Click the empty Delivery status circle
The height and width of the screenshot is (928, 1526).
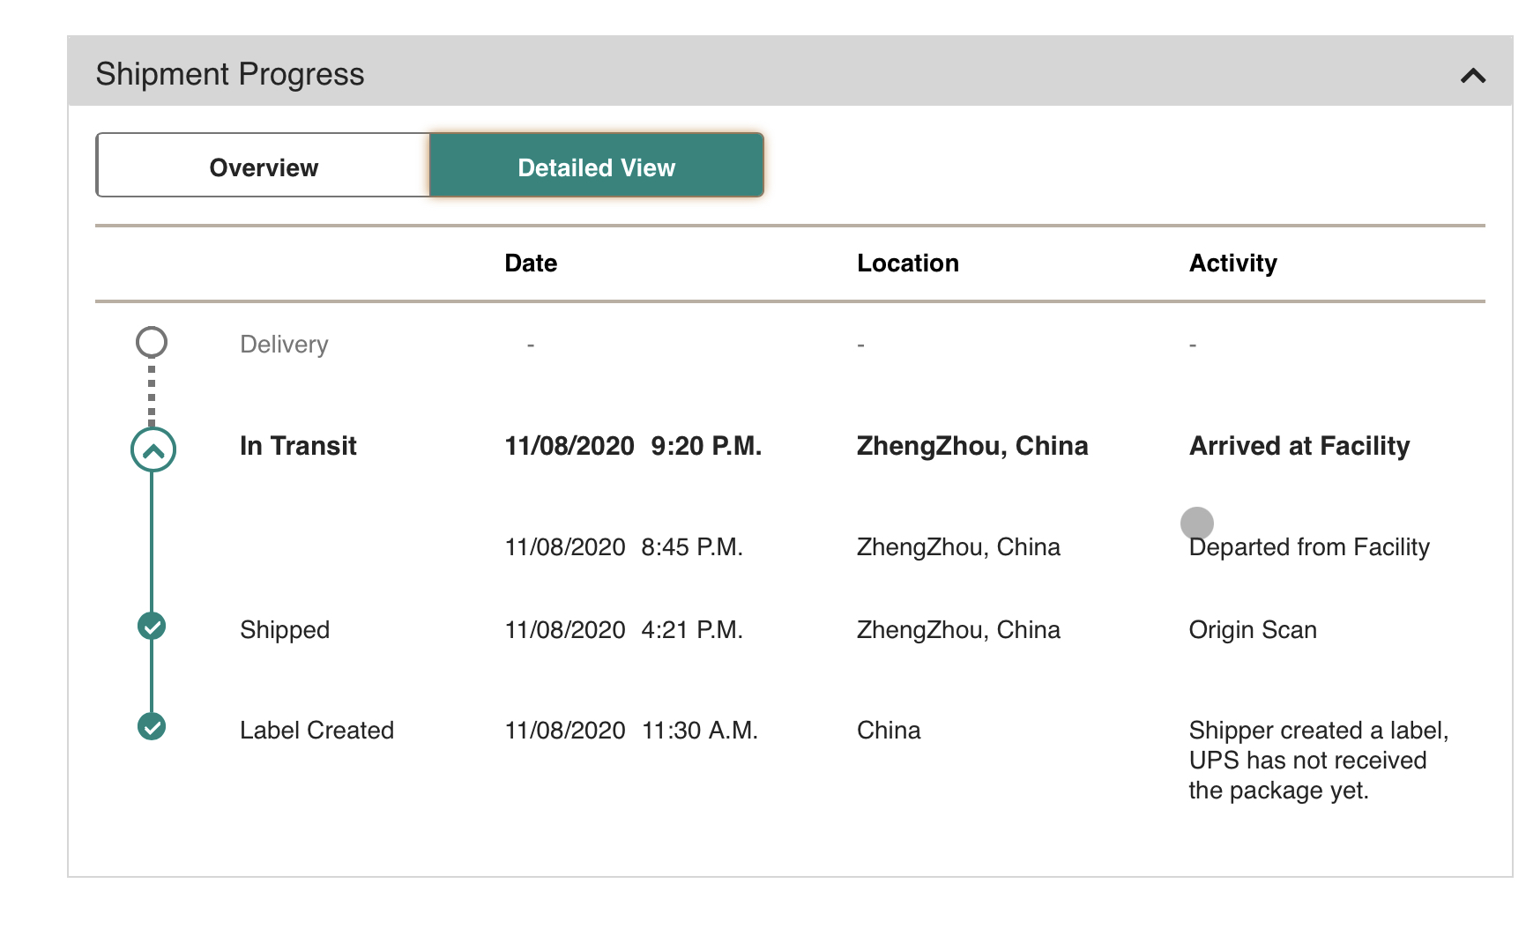point(152,343)
